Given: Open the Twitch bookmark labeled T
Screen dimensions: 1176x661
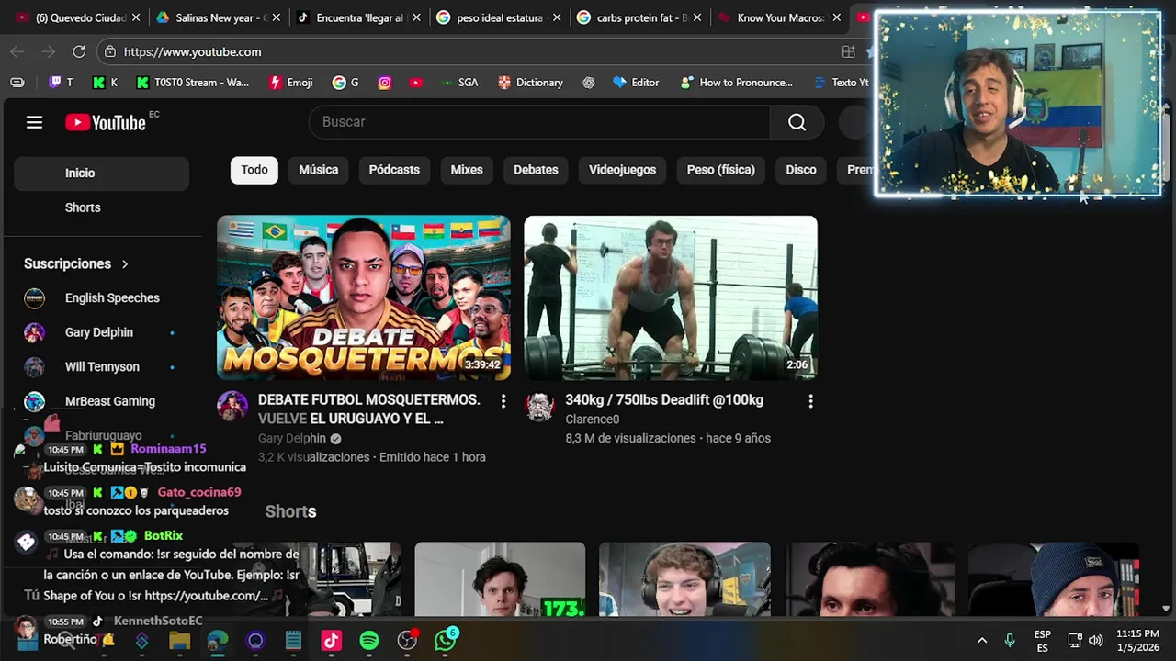Looking at the screenshot, I should pyautogui.click(x=61, y=82).
